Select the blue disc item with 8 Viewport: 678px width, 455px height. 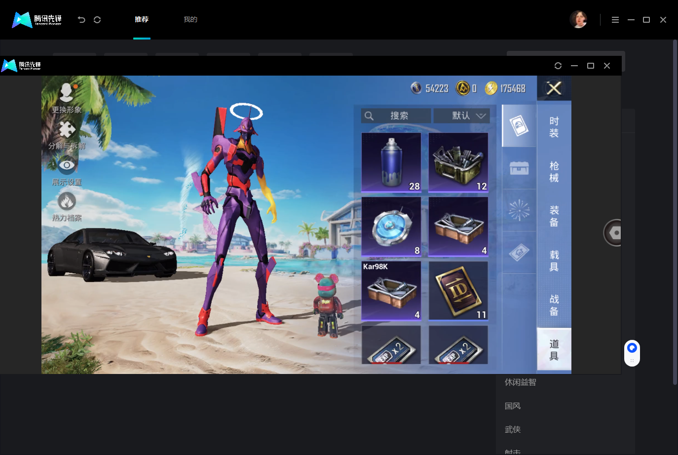click(391, 226)
